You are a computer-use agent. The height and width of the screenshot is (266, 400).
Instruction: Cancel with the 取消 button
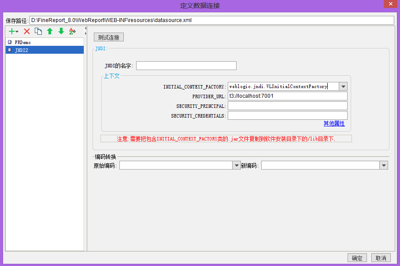[x=381, y=258]
